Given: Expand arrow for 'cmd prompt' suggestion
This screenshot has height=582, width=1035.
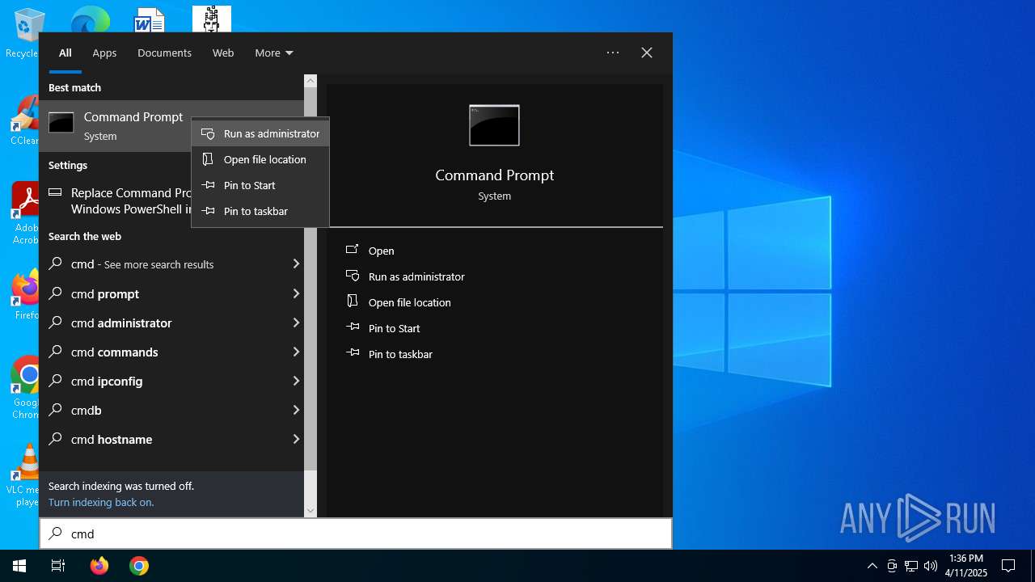Looking at the screenshot, I should point(296,293).
